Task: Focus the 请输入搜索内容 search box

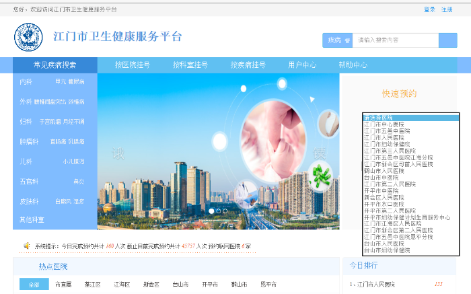Action: click(x=396, y=40)
